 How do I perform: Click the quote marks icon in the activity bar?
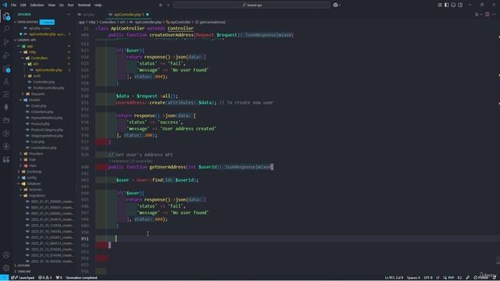(6, 159)
